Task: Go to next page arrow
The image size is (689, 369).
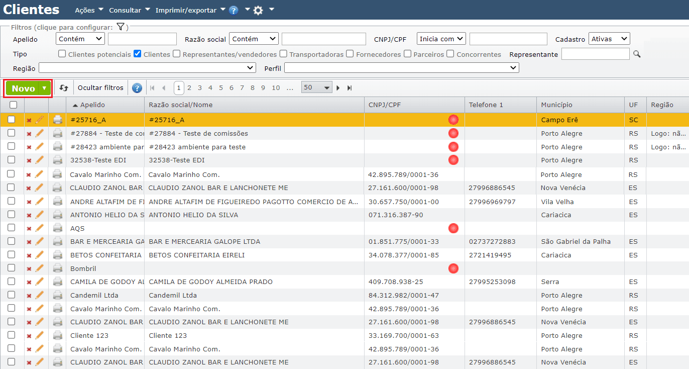Action: point(338,88)
